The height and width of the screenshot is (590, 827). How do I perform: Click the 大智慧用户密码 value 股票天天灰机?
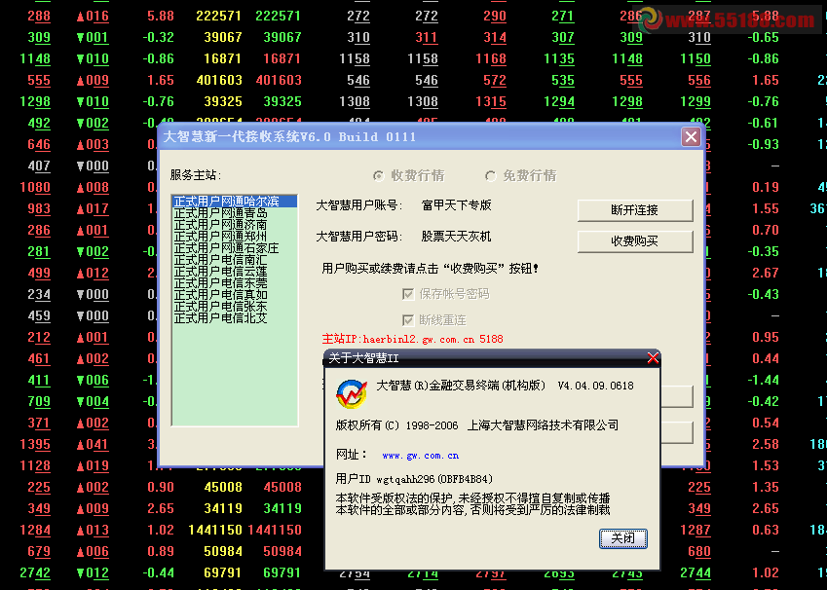coord(456,237)
